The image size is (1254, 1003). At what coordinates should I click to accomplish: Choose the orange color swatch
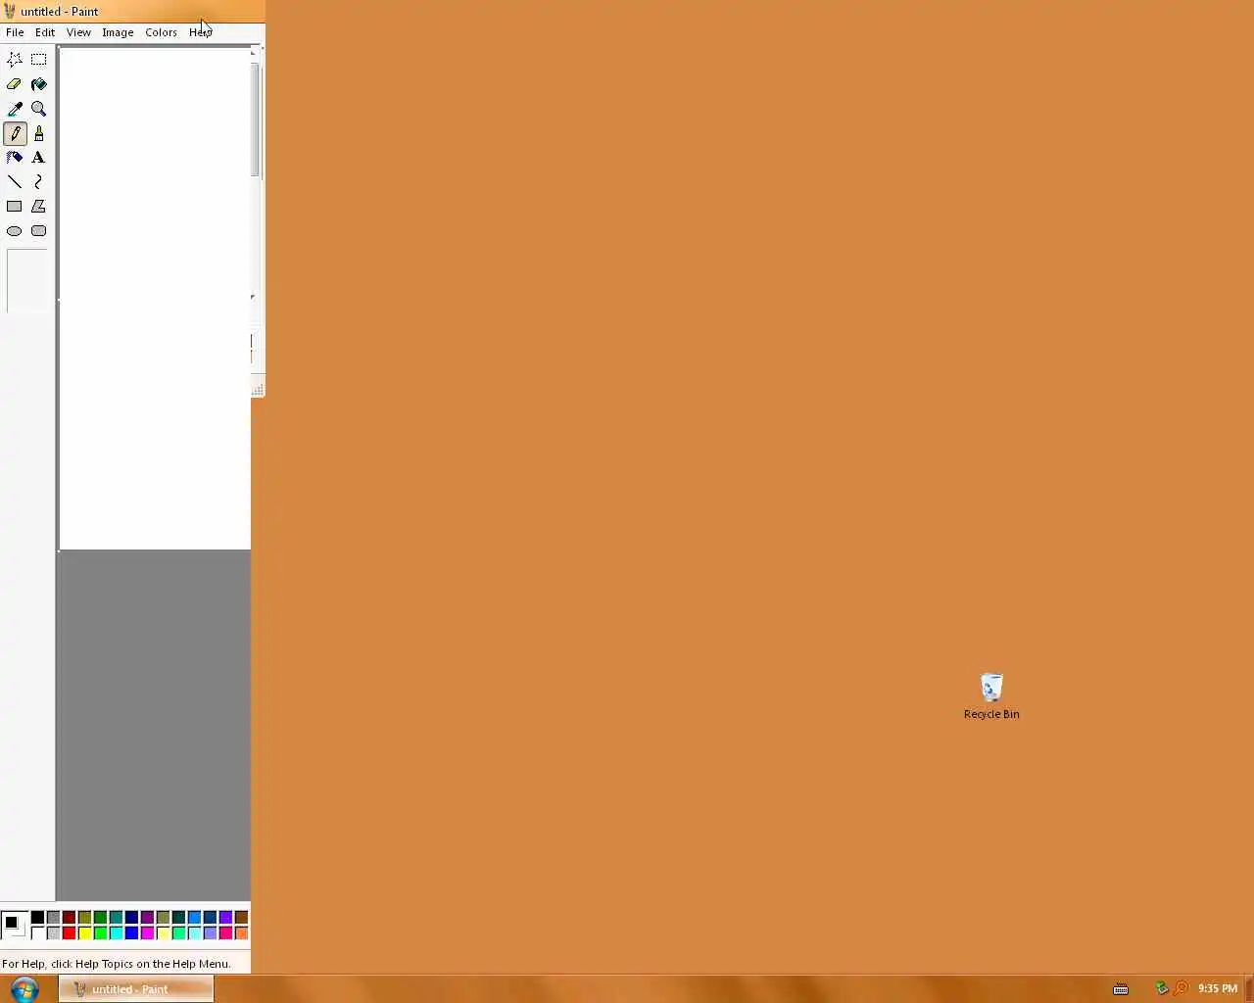(x=241, y=933)
